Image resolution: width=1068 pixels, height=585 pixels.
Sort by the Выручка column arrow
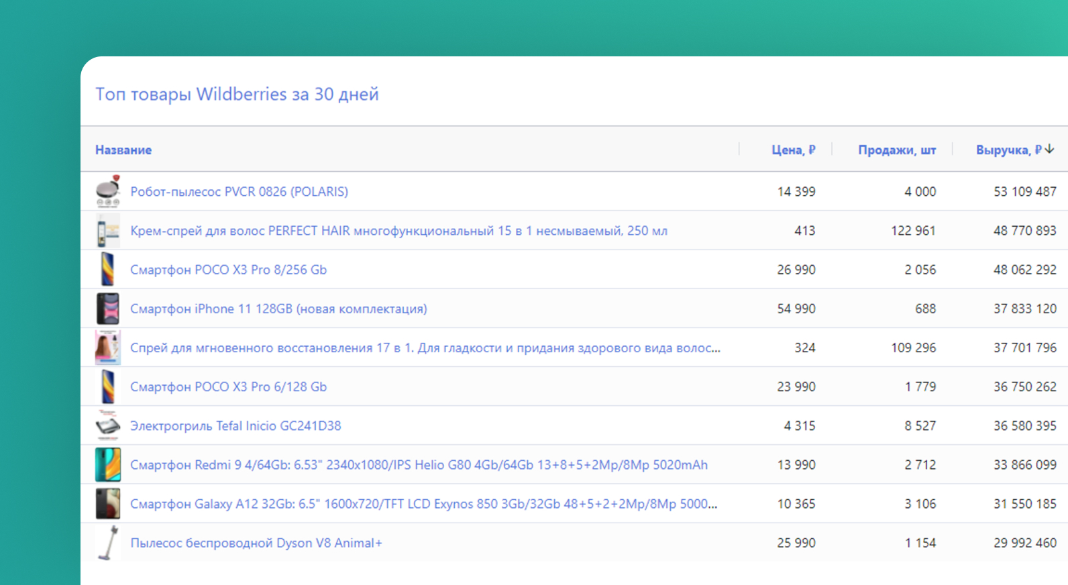1050,150
